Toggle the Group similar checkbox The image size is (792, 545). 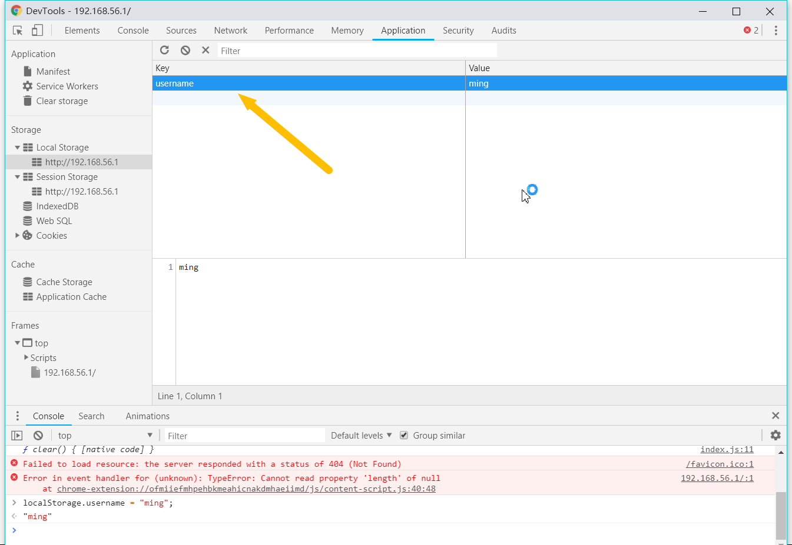[x=404, y=435]
